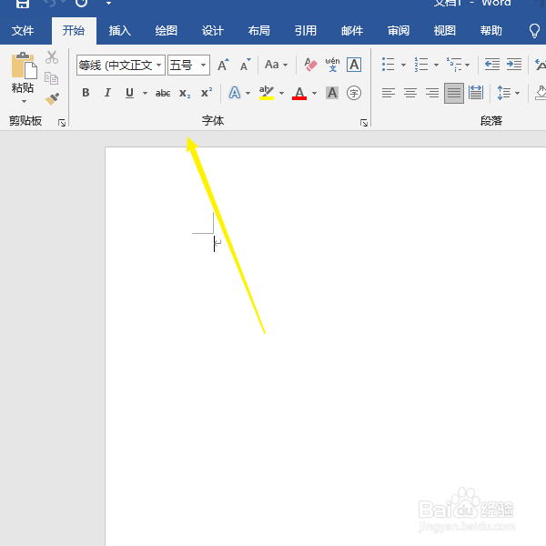Align text right
This screenshot has height=546, width=546.
click(x=432, y=93)
